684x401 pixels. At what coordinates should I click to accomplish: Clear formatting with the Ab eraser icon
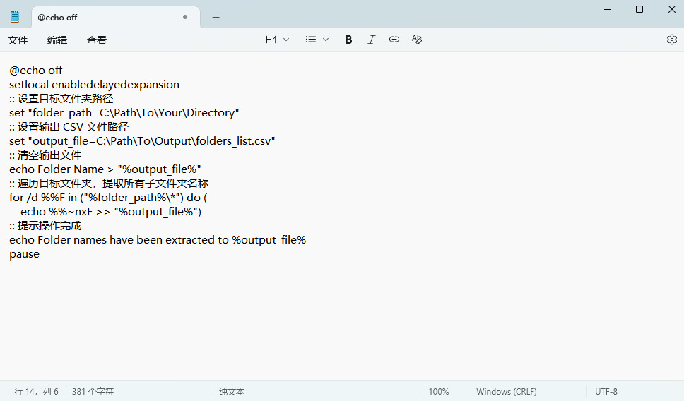click(x=417, y=40)
